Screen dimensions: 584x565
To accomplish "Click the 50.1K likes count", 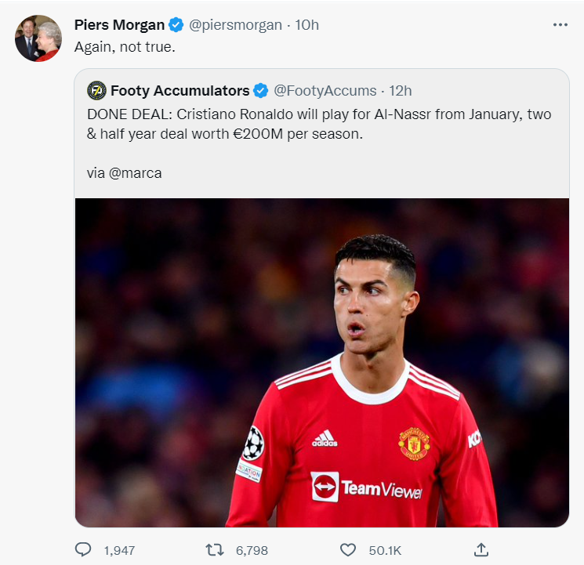I will pyautogui.click(x=385, y=550).
